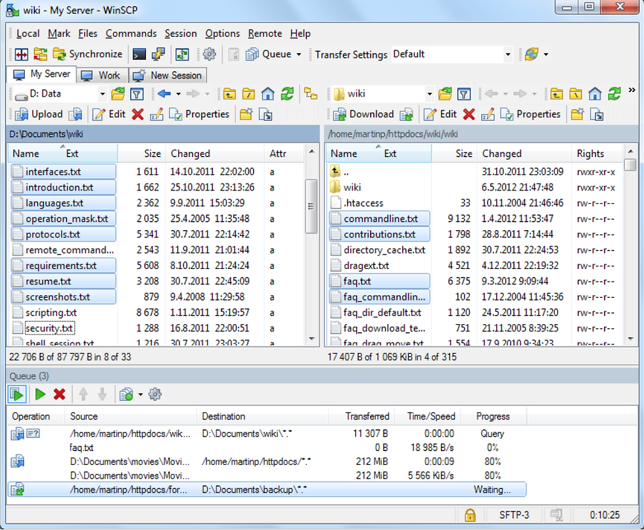The height and width of the screenshot is (530, 644).
Task: Open local Properties button
Action: 199,114
